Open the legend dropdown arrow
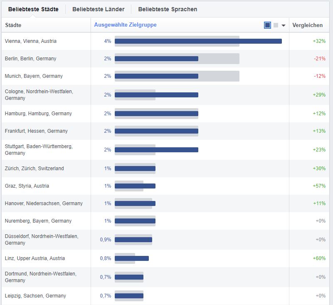The width and height of the screenshot is (333, 305). click(283, 25)
